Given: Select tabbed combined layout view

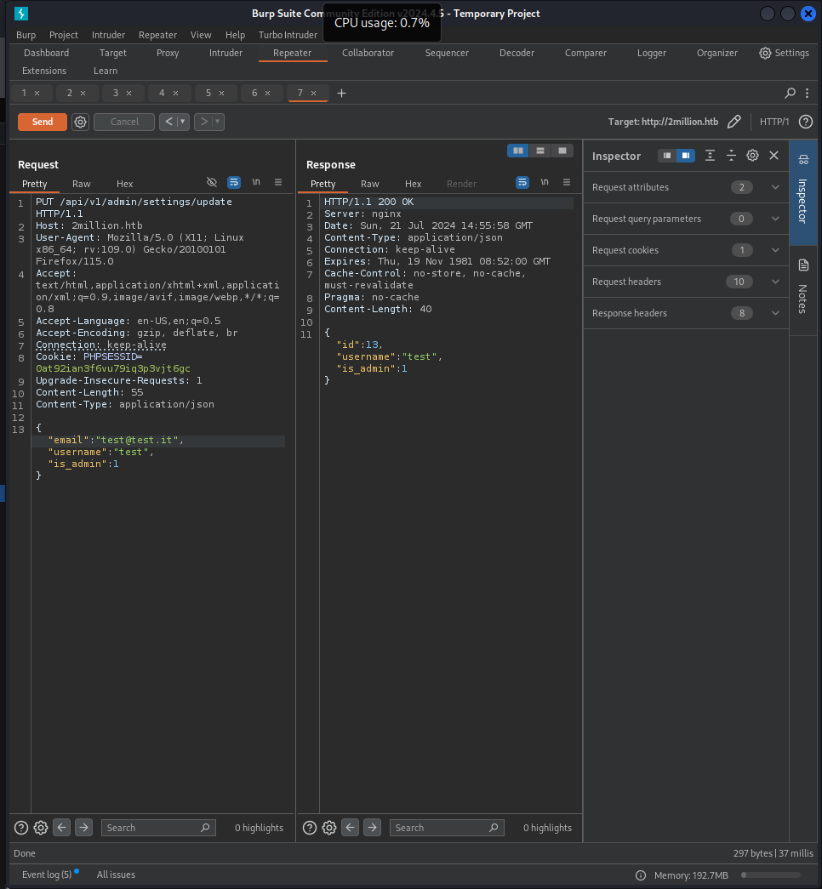Looking at the screenshot, I should [x=562, y=151].
